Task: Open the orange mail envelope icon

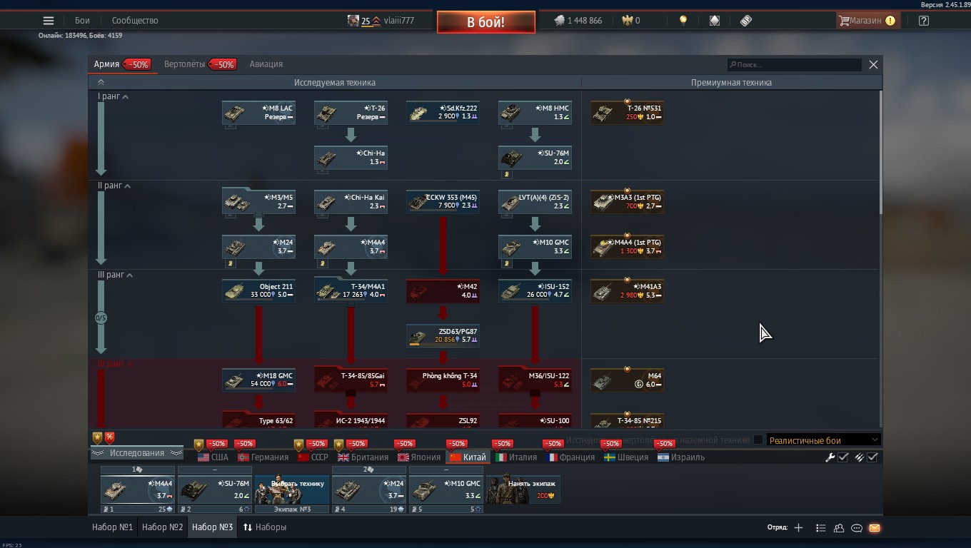Action: click(875, 528)
